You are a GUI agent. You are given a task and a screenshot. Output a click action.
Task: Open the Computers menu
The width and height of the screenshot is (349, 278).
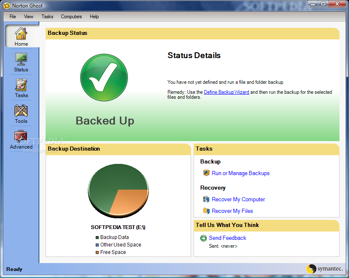(71, 17)
